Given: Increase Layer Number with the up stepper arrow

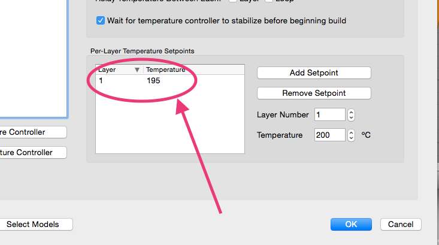Looking at the screenshot, I should pos(352,112).
